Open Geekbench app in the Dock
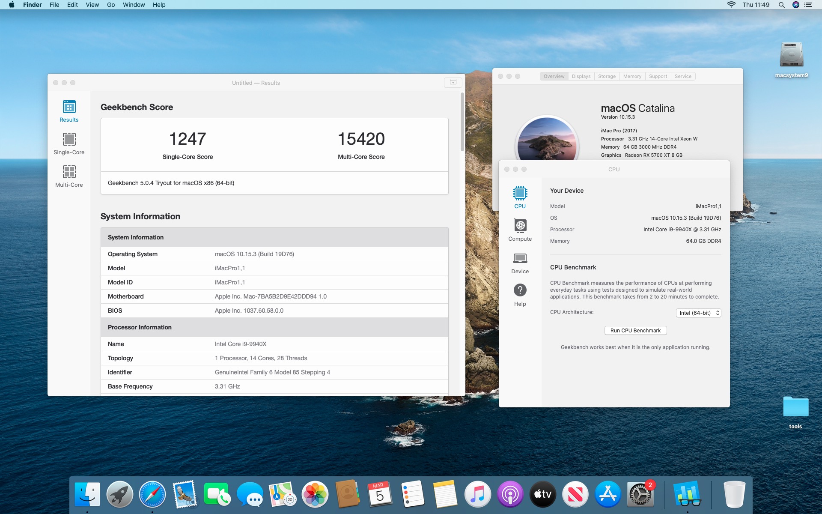Viewport: 822px width, 514px height. click(x=687, y=494)
